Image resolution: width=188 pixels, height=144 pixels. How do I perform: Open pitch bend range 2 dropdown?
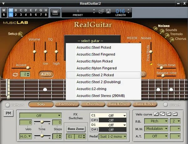click(175, 121)
